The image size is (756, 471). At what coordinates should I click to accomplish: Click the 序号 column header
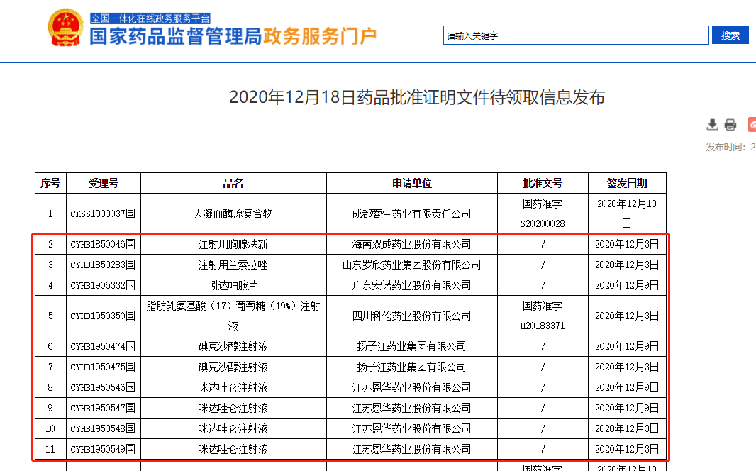[x=50, y=183]
